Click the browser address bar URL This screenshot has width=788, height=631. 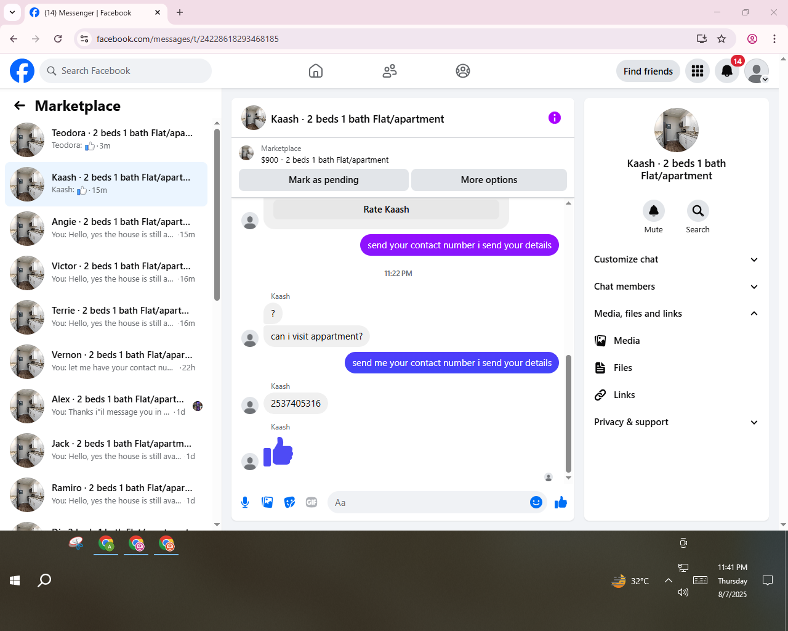coord(188,39)
